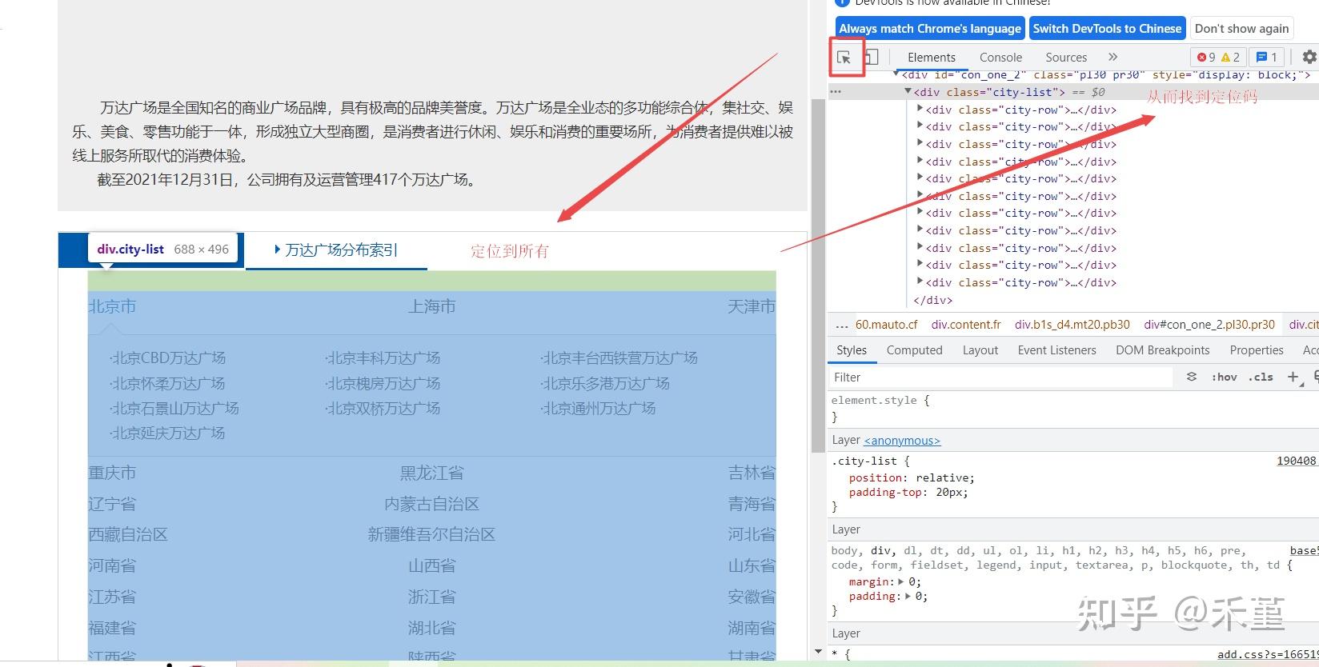Add a new style rule
Viewport: 1319px width, 667px height.
click(1293, 377)
